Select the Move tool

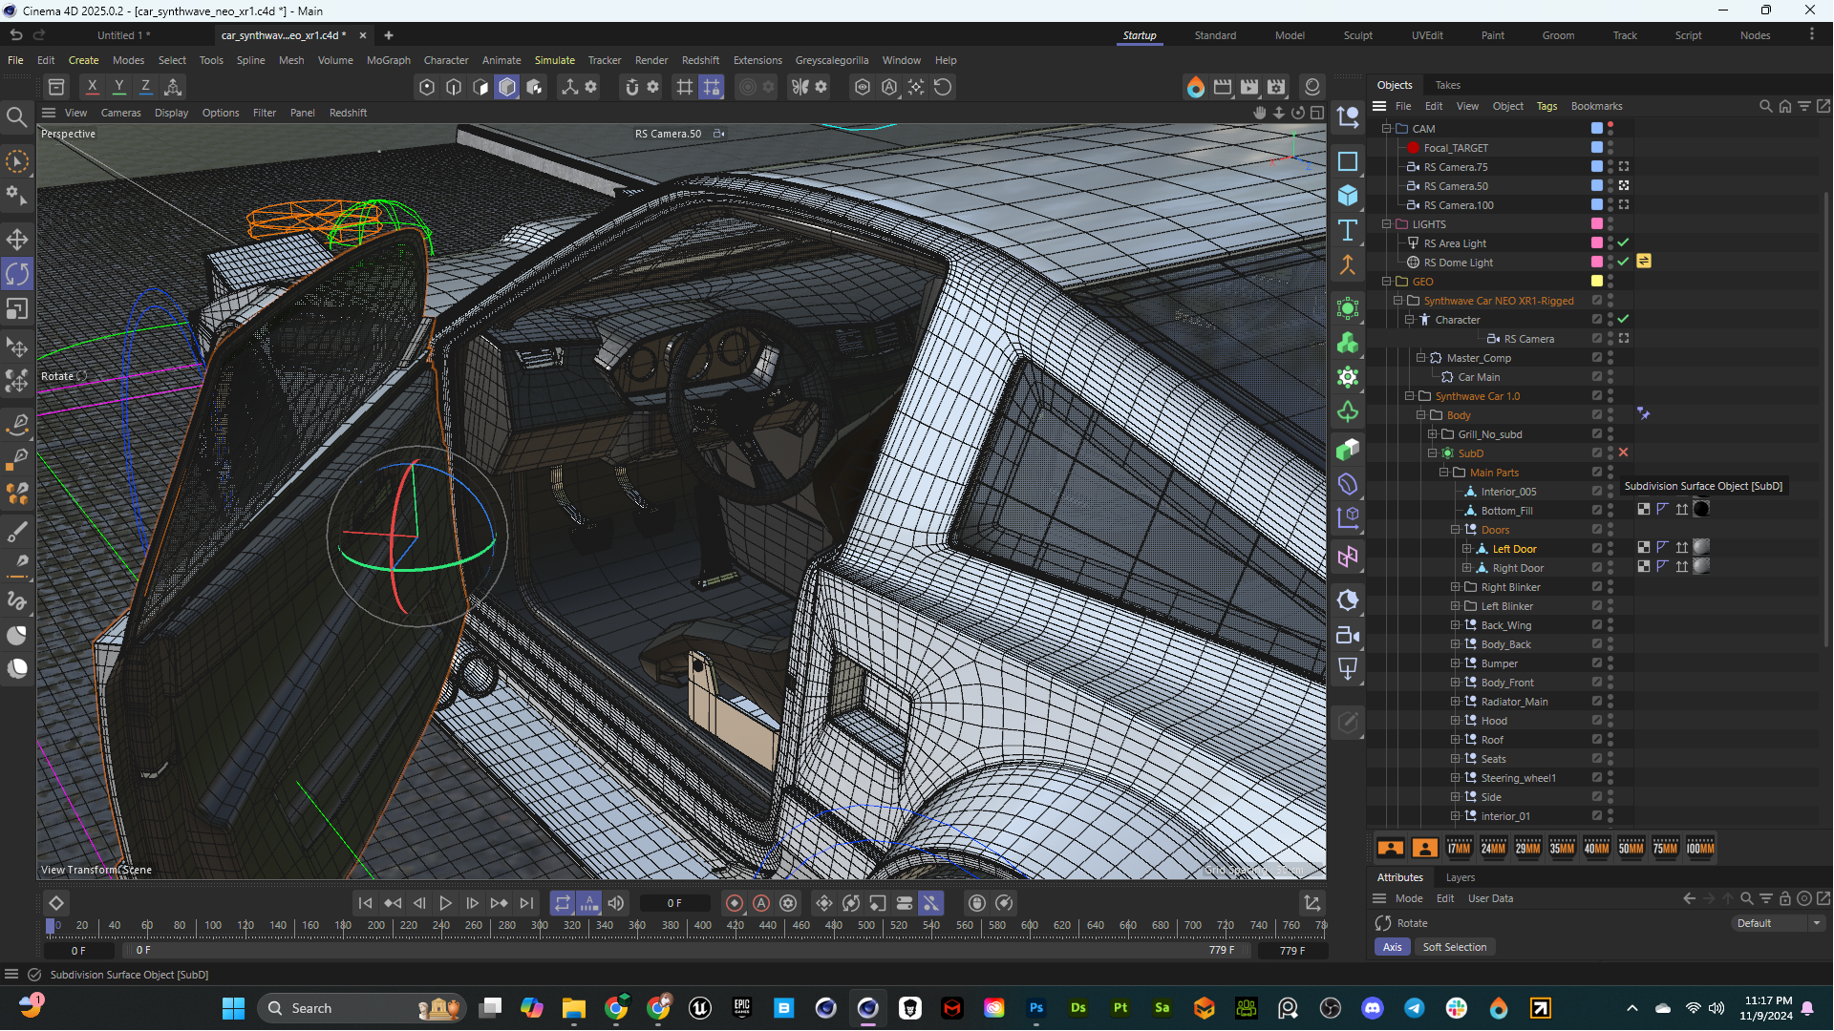17,240
